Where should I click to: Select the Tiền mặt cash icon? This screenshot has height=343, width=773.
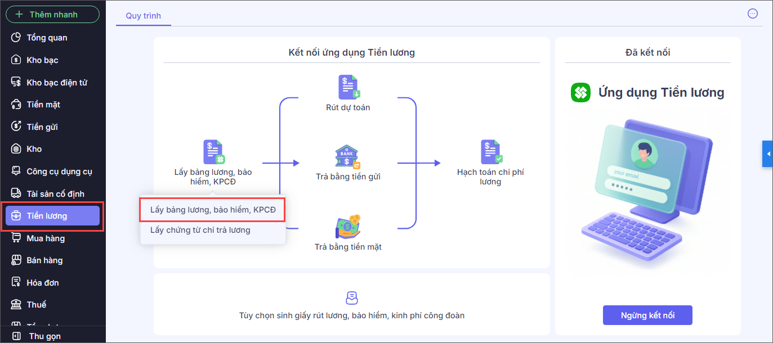point(16,104)
